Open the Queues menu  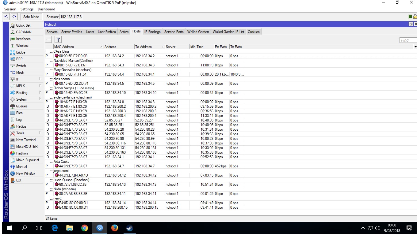click(x=22, y=106)
